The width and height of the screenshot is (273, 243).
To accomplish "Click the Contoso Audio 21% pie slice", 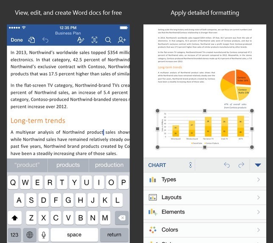I will tap(244, 93).
